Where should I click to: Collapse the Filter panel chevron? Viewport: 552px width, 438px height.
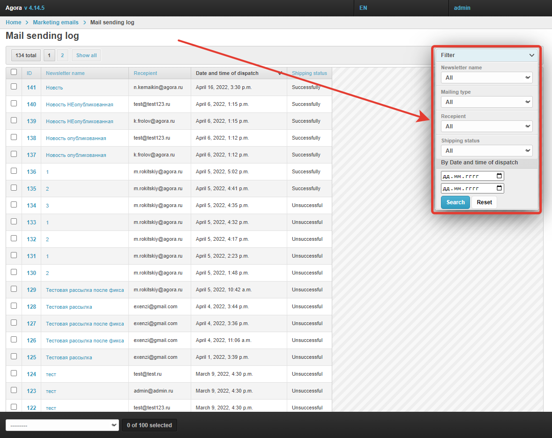[531, 55]
